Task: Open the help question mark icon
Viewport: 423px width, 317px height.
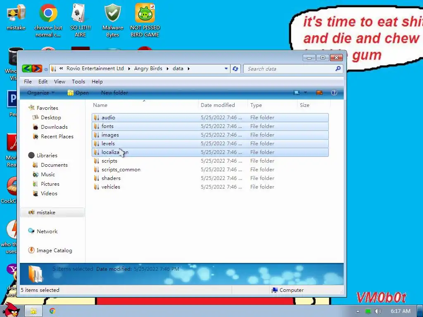Action: click(x=334, y=93)
